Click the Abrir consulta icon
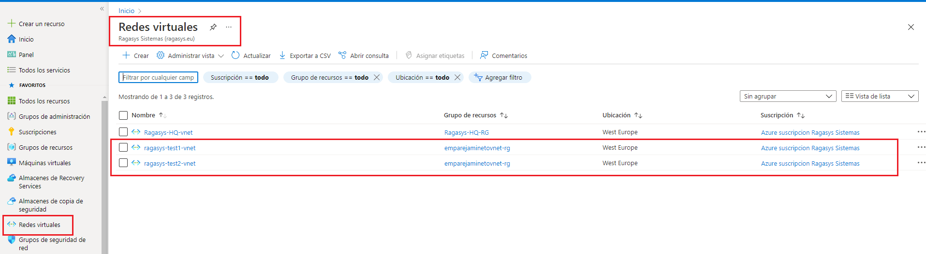This screenshot has height=254, width=926. pos(342,56)
